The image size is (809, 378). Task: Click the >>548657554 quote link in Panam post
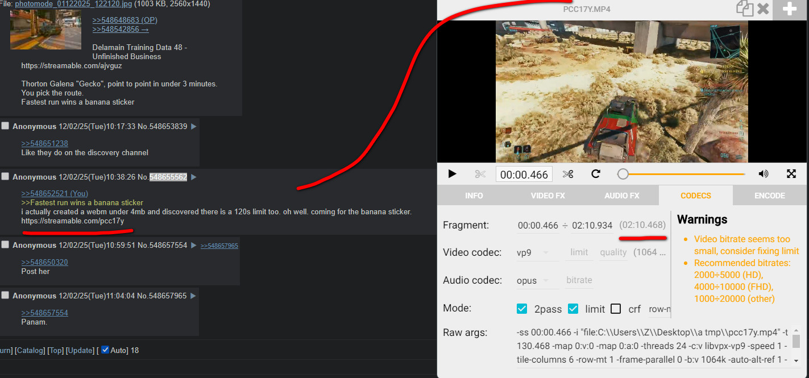[x=45, y=313]
